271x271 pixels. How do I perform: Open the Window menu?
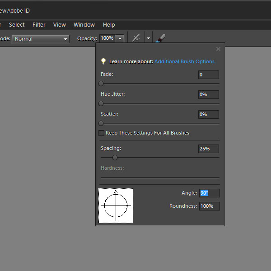[x=84, y=25]
